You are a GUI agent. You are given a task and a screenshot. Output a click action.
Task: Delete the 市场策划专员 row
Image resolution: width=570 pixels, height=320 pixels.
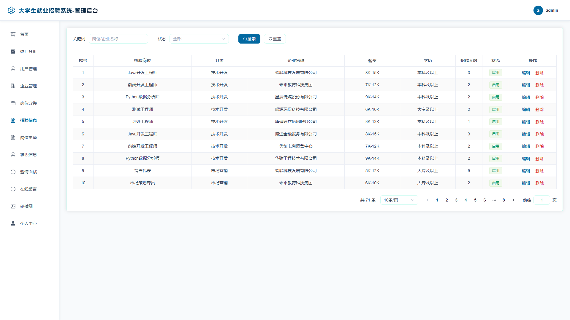point(539,183)
